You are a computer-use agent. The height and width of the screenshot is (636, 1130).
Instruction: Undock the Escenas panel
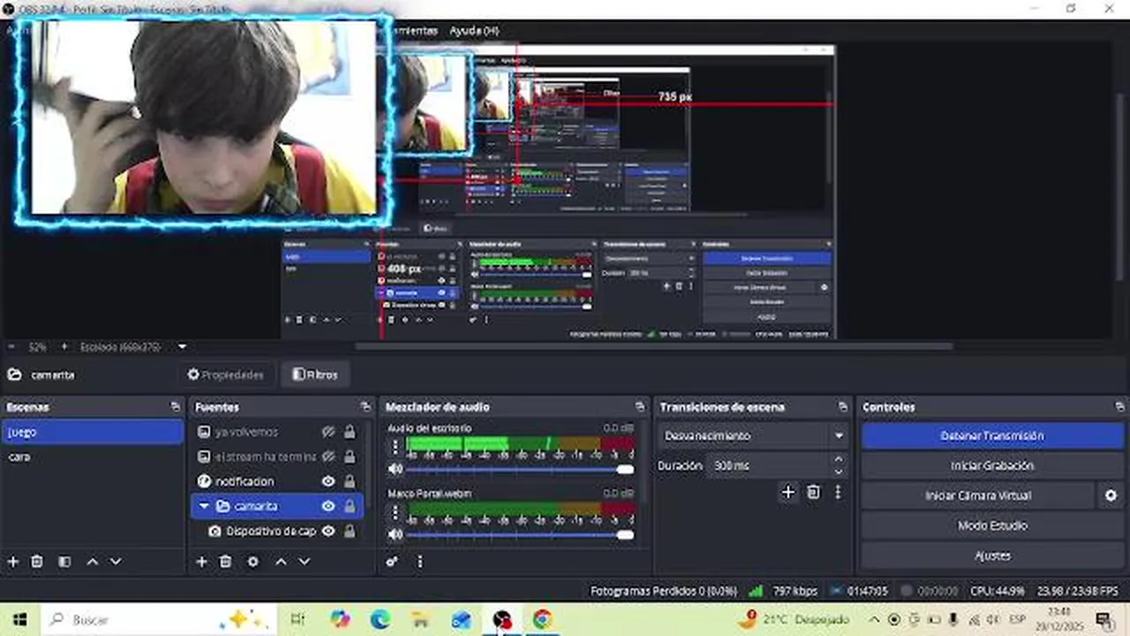[176, 407]
